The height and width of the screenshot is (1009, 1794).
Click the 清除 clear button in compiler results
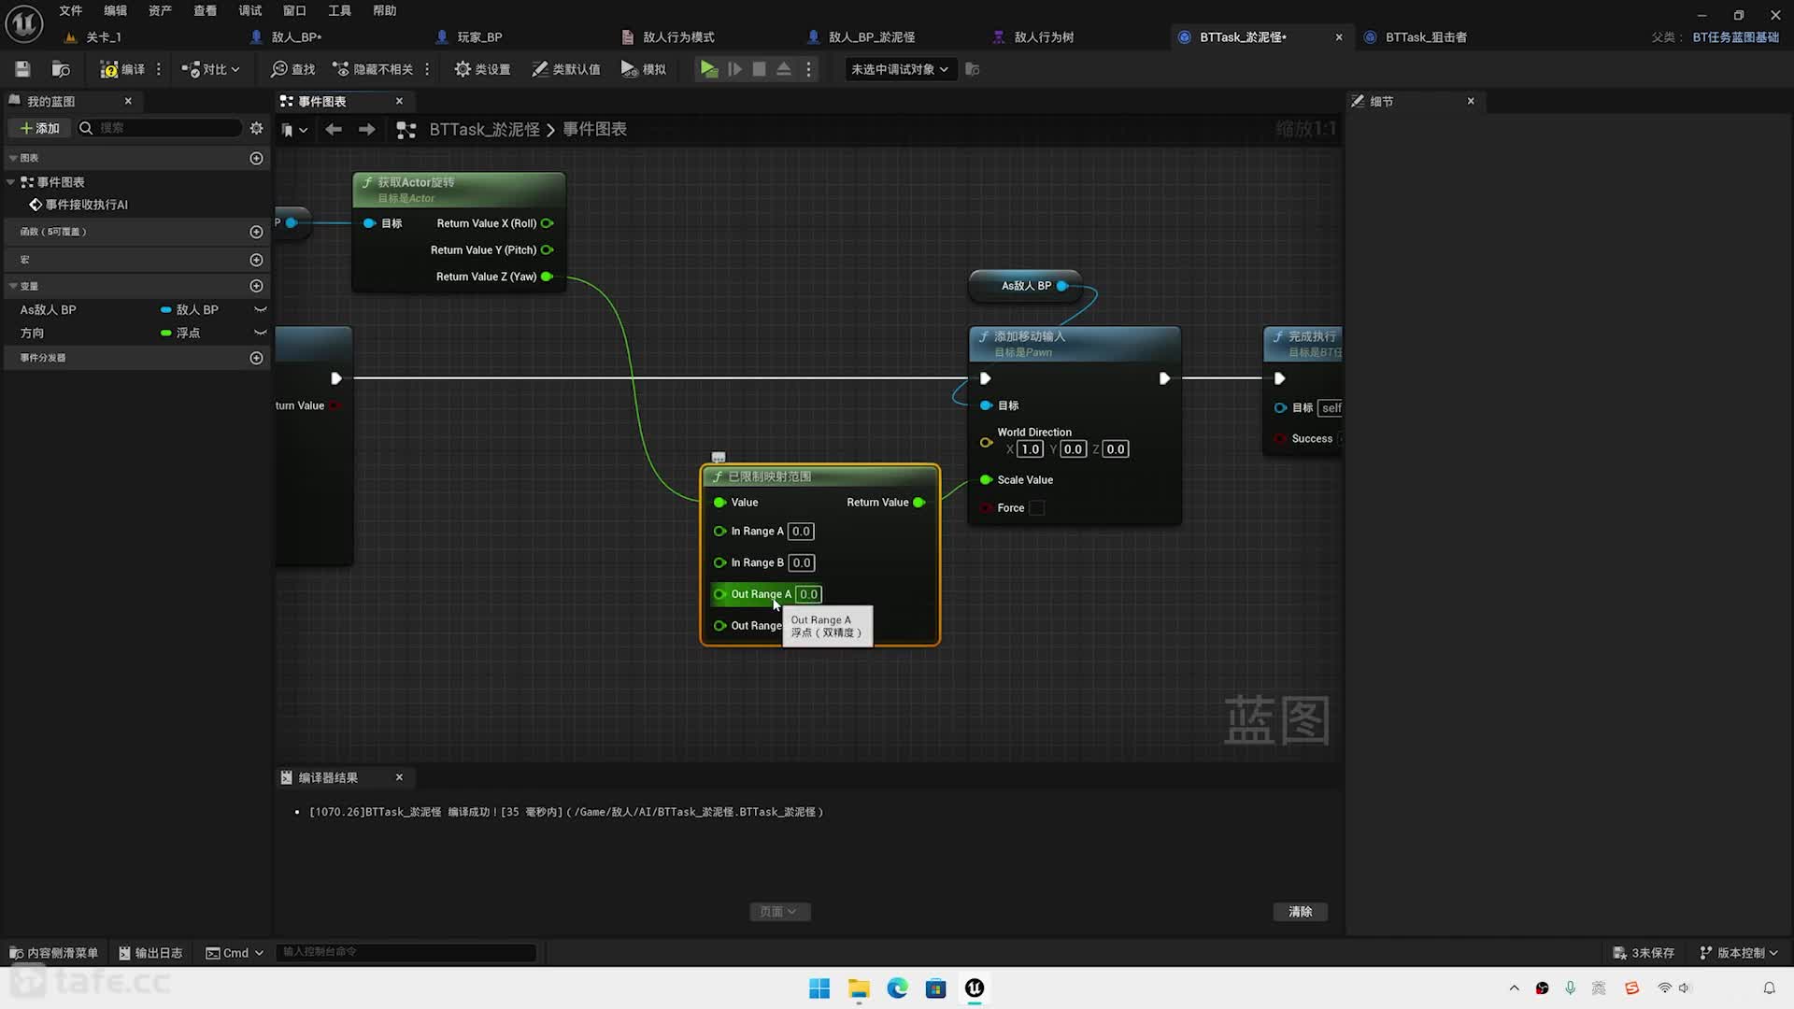1300,912
